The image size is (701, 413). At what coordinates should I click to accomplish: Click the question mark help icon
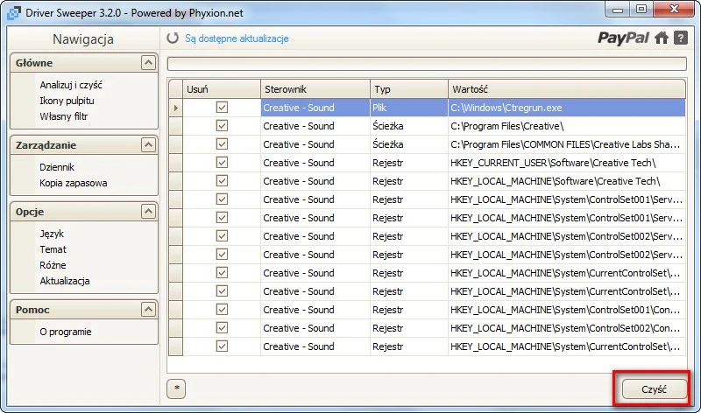(x=680, y=38)
